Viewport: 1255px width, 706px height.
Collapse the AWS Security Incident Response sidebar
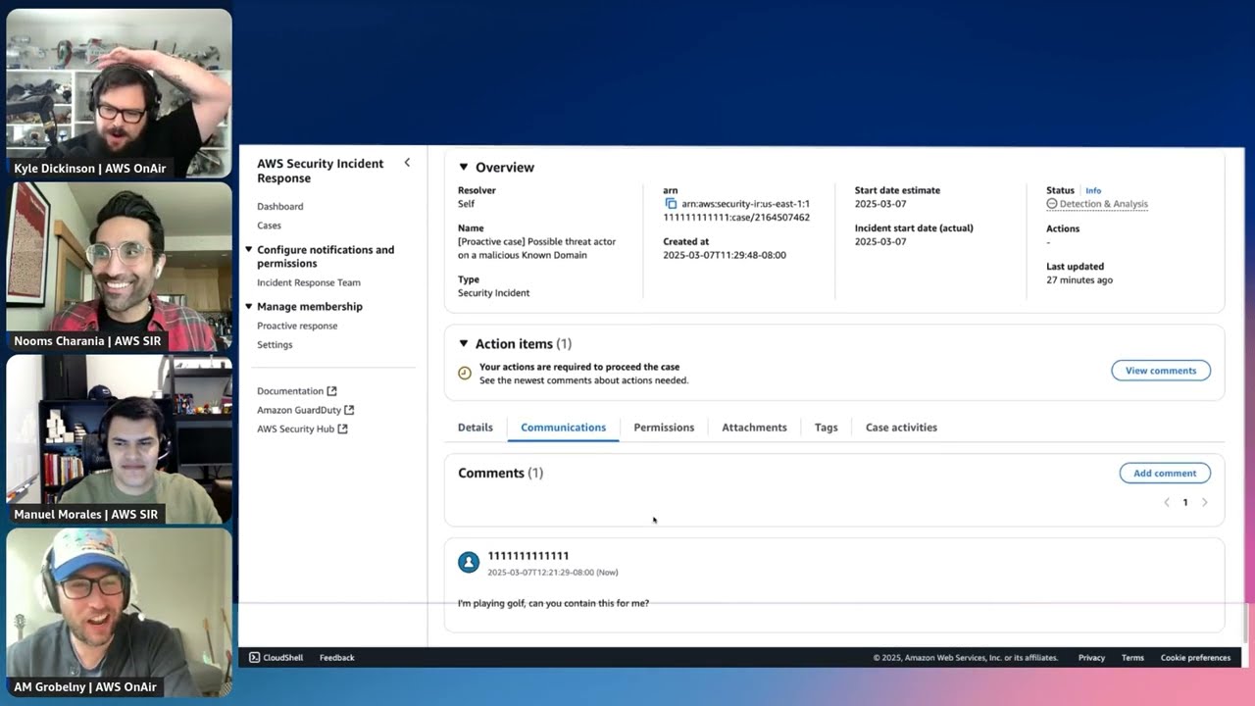pos(407,163)
